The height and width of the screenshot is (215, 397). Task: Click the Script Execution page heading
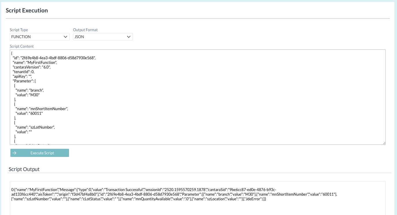point(27,11)
